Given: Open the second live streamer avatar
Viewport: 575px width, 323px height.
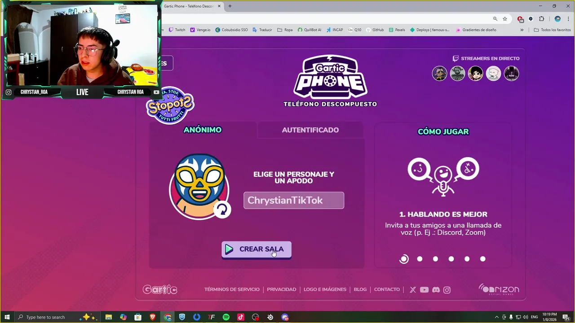Looking at the screenshot, I should coord(458,73).
